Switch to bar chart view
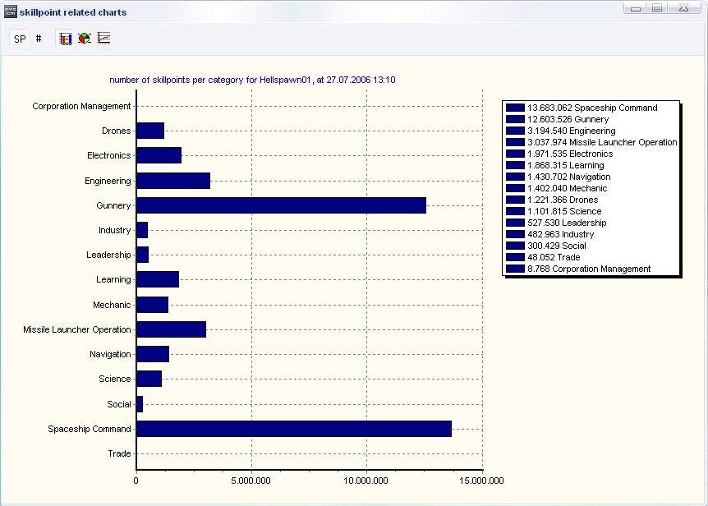 (66, 39)
